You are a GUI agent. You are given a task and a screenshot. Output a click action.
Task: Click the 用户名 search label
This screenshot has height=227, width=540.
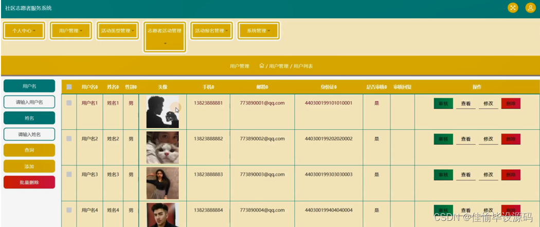pos(29,86)
